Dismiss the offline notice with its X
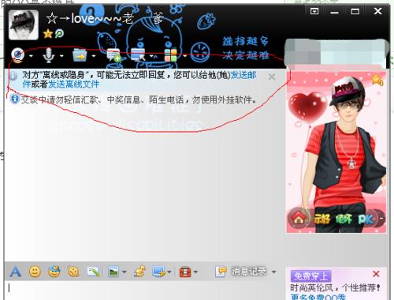 [272, 77]
